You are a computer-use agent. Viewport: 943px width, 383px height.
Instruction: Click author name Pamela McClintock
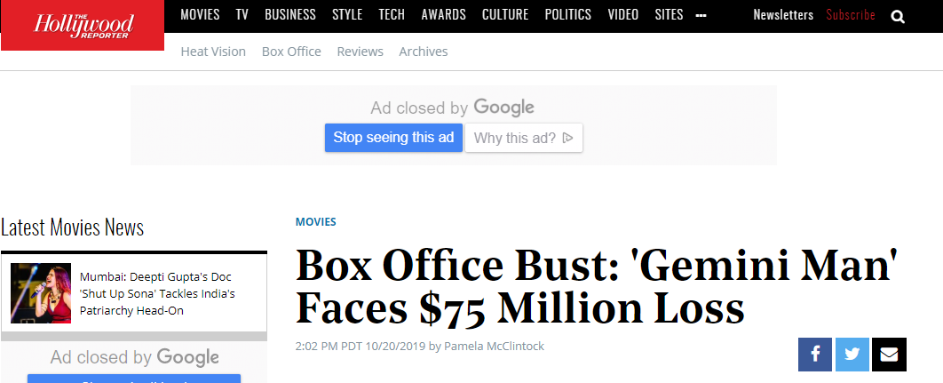point(495,347)
